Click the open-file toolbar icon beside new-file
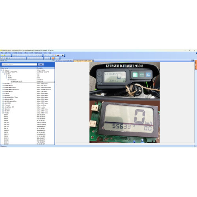This screenshot has width=197, height=197. pyautogui.click(x=4, y=56)
